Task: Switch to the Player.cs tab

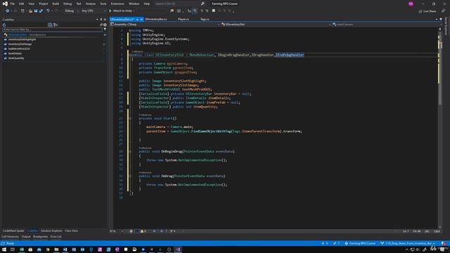Action: [x=184, y=19]
